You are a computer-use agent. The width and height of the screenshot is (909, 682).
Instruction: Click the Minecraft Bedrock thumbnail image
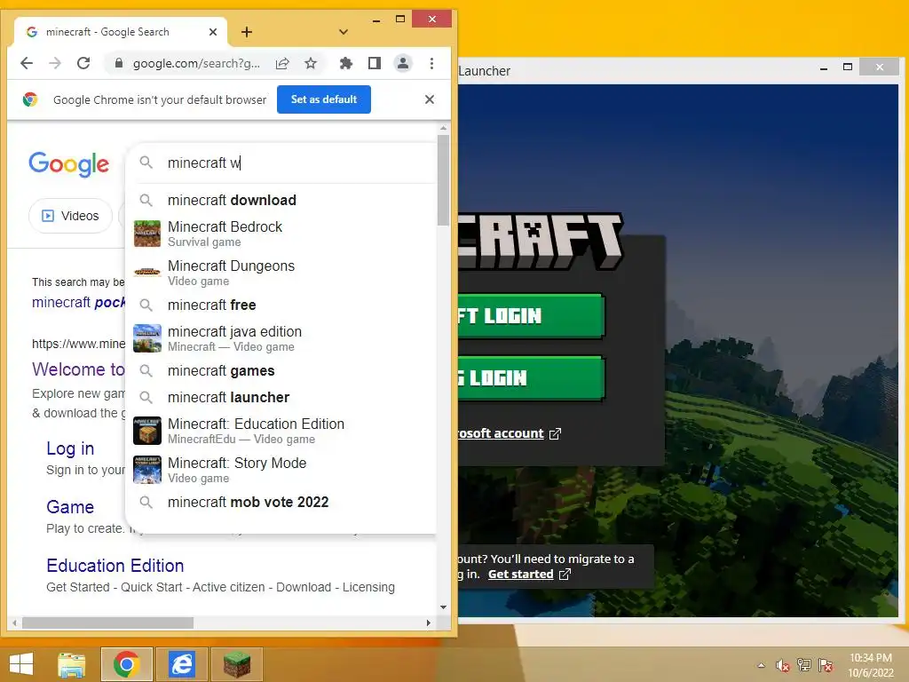[147, 234]
